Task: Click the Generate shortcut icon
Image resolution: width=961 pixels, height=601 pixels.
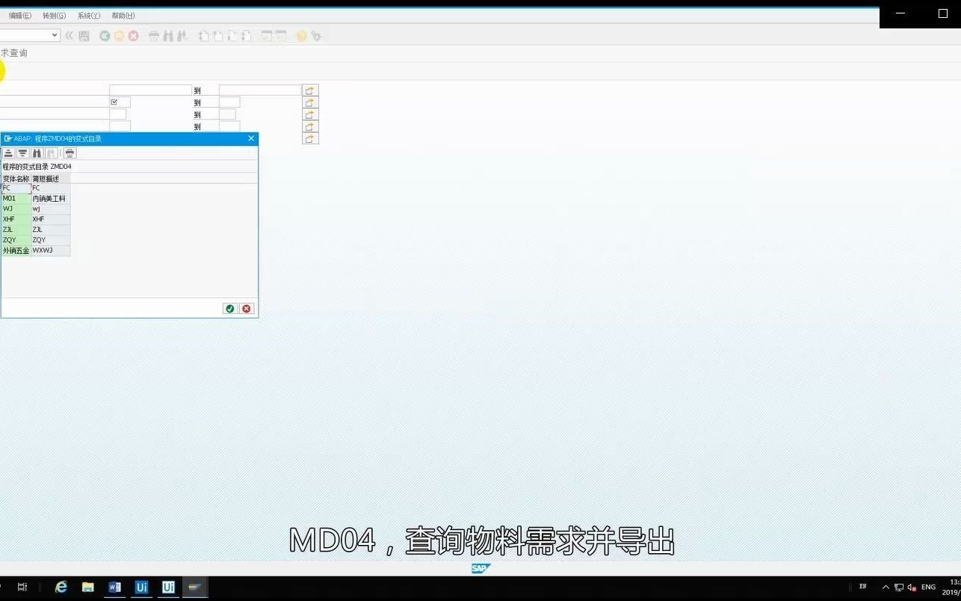Action: coord(281,36)
